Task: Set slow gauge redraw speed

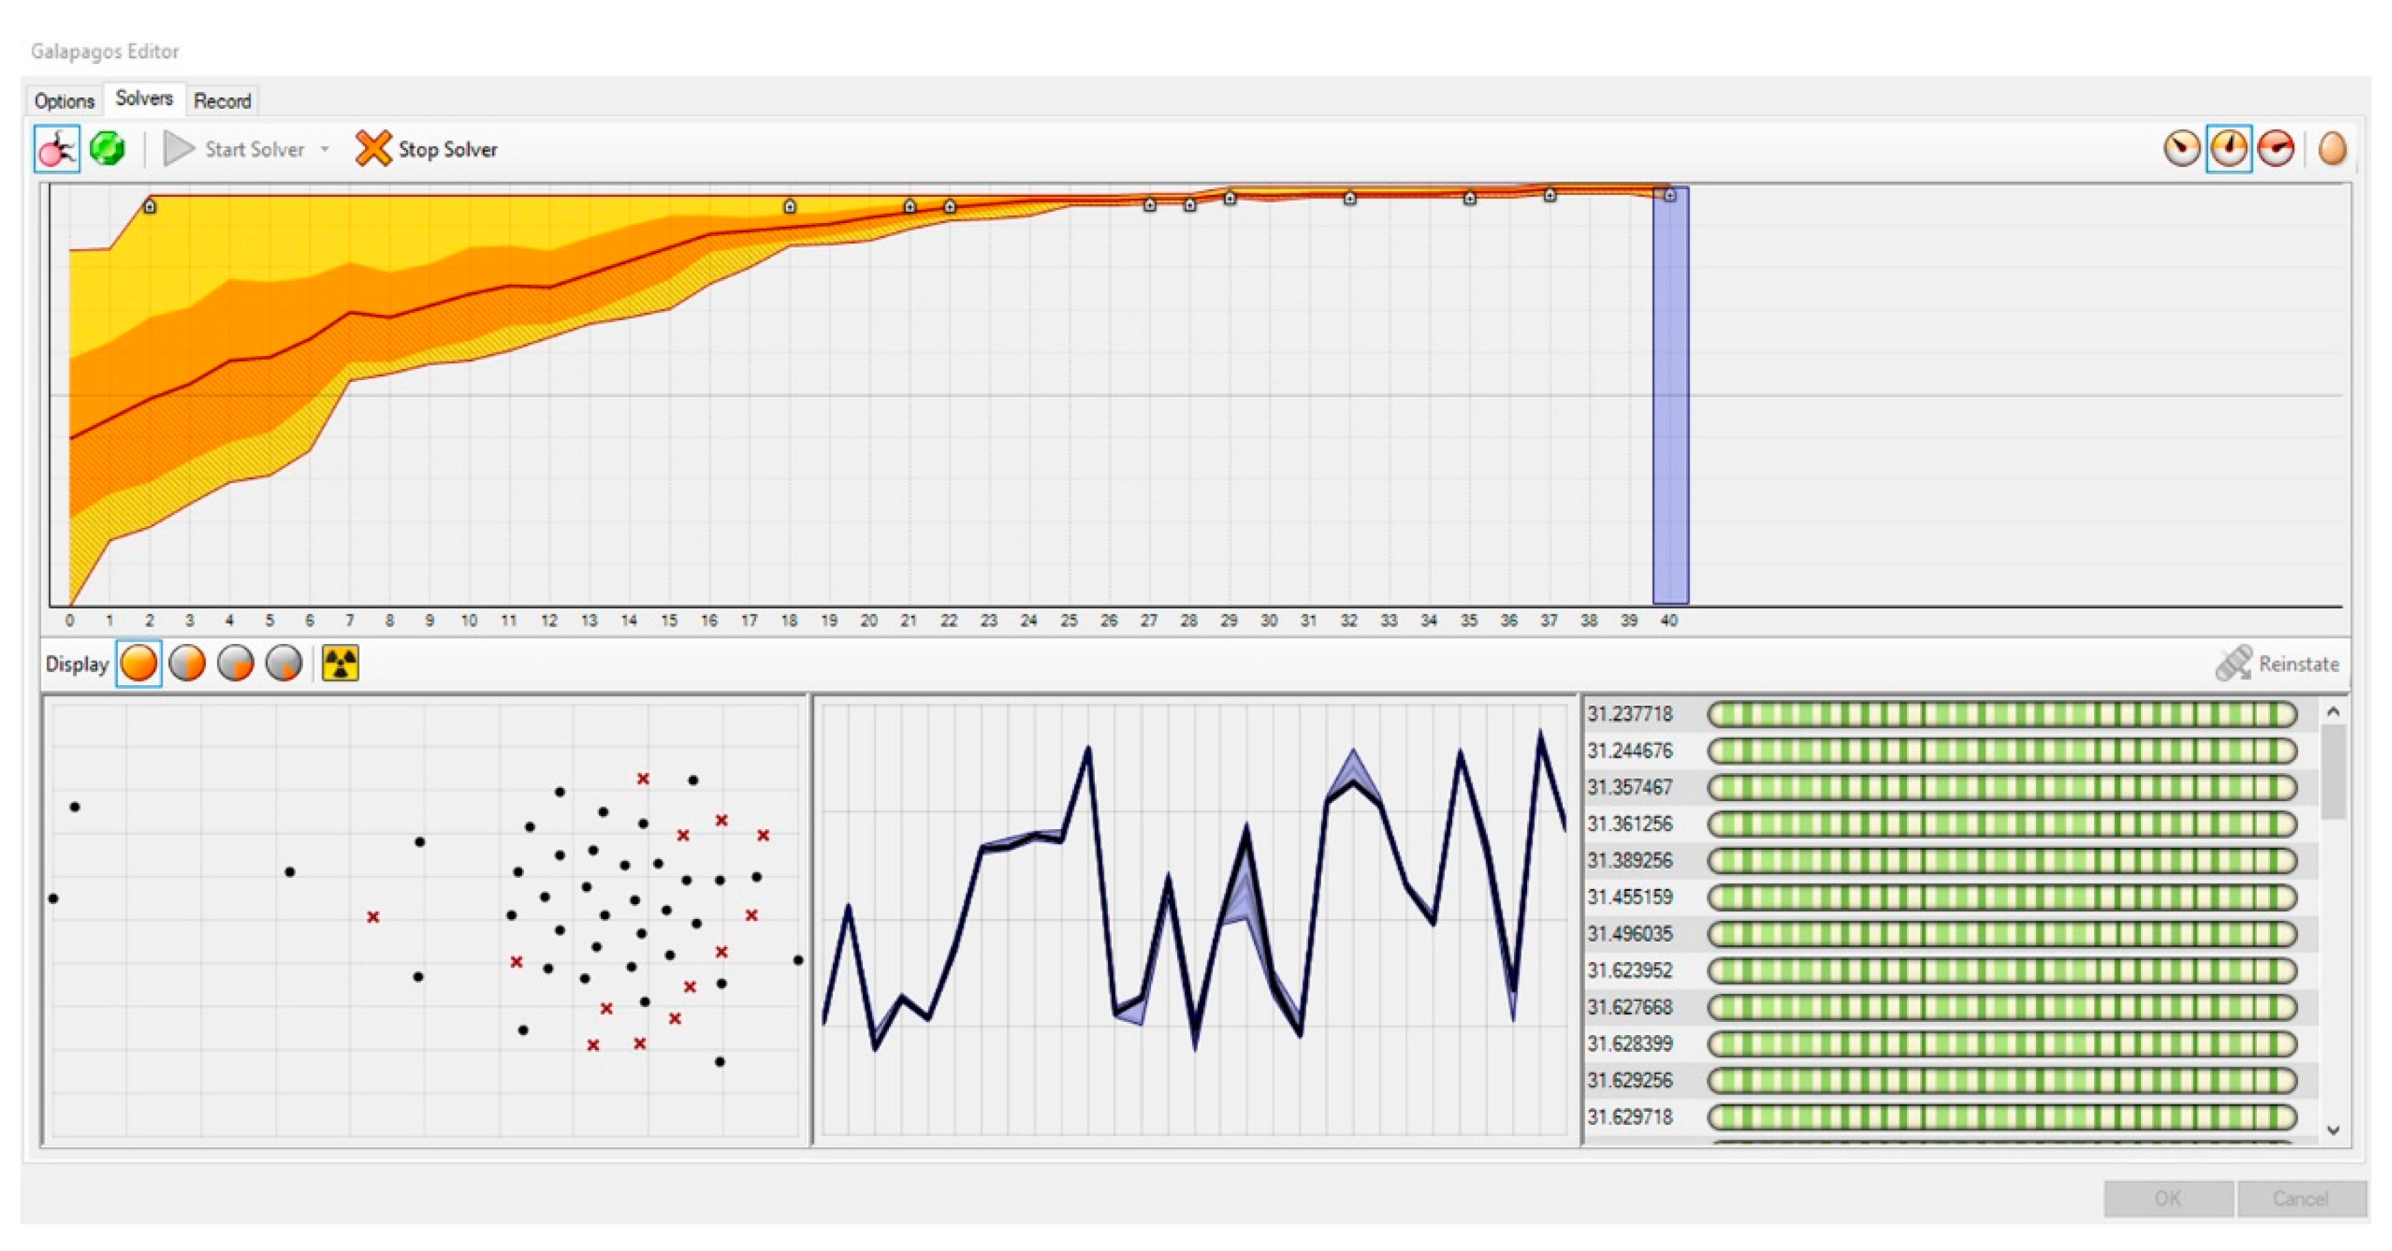Action: click(x=2181, y=149)
